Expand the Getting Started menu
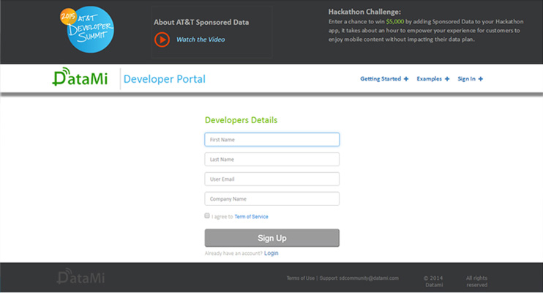The width and height of the screenshot is (543, 293). pos(384,79)
